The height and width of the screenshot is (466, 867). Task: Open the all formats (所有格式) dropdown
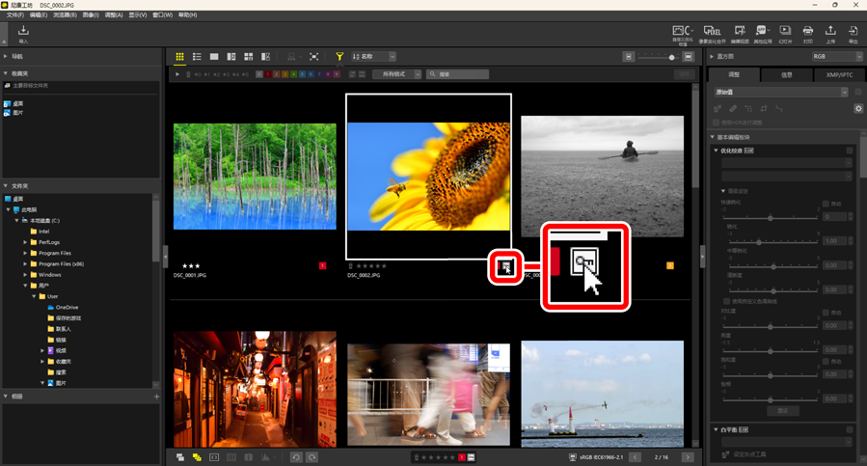[x=396, y=74]
